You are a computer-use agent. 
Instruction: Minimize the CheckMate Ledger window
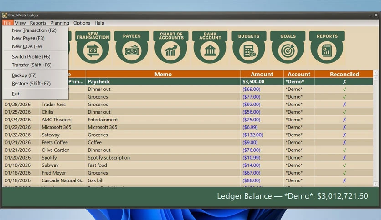click(370, 15)
